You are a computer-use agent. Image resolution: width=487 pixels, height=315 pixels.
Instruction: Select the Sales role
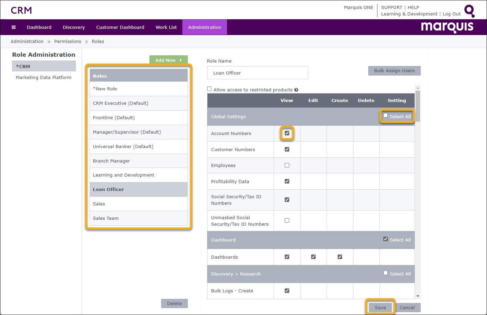point(139,204)
